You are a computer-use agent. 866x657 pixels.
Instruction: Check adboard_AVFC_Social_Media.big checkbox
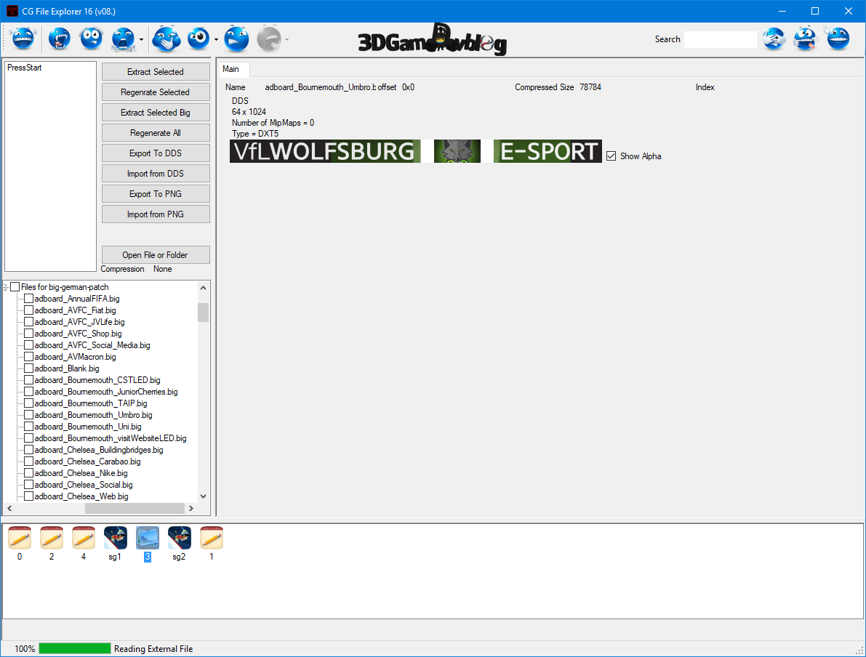(x=28, y=345)
